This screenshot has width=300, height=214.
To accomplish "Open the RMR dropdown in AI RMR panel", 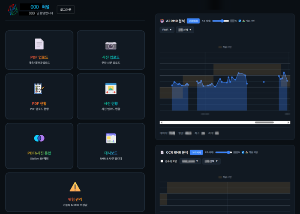I will 167,30.
